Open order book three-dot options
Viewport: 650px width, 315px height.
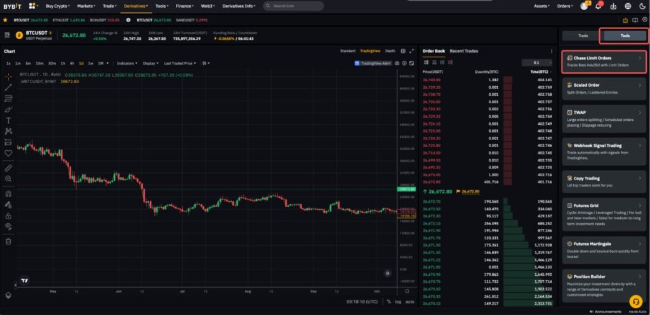552,51
